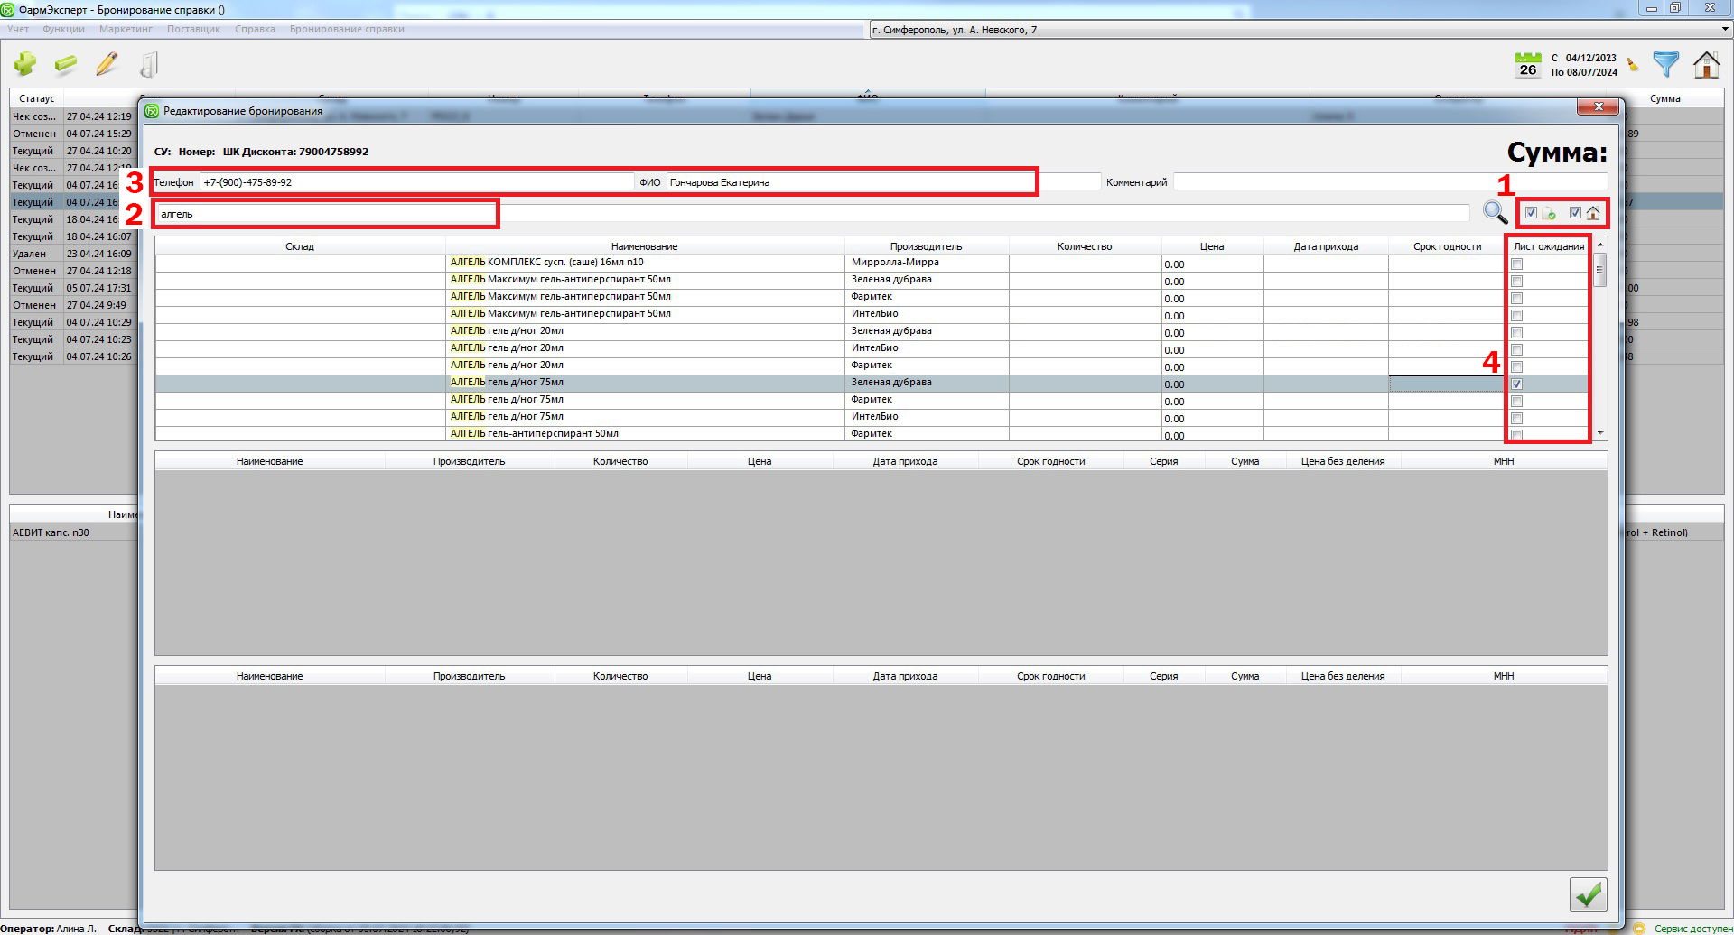The image size is (1734, 935).
Task: Click the Комментарий input field
Action: [x=1390, y=182]
